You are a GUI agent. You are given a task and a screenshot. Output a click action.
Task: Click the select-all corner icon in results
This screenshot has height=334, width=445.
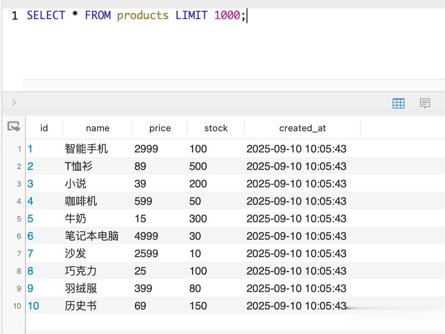[14, 127]
